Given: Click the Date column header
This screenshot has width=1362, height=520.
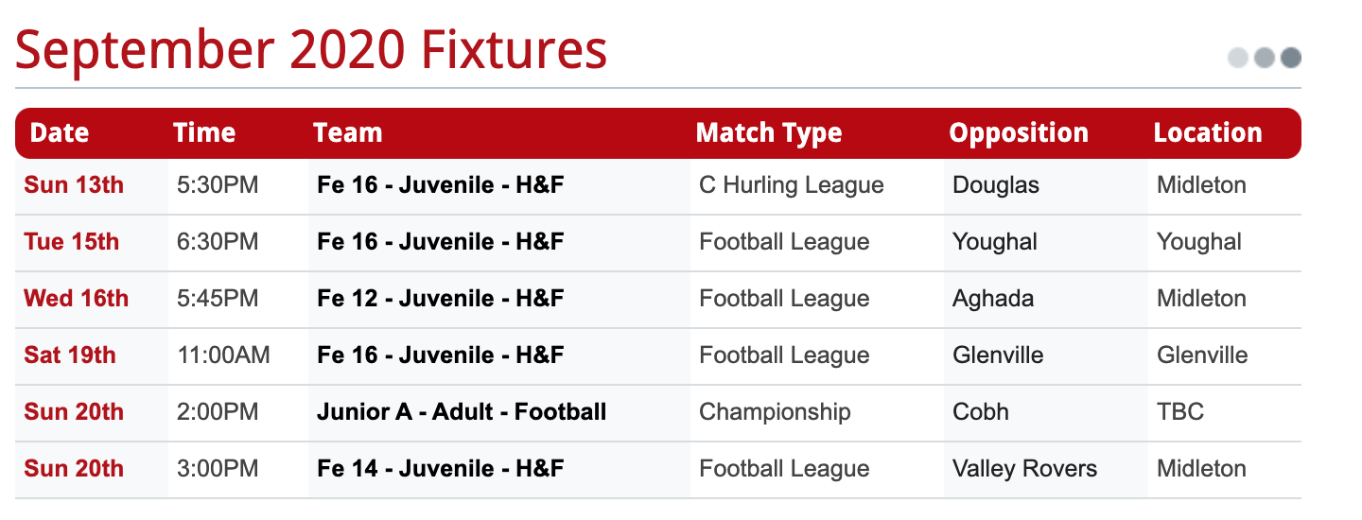Looking at the screenshot, I should (x=60, y=132).
